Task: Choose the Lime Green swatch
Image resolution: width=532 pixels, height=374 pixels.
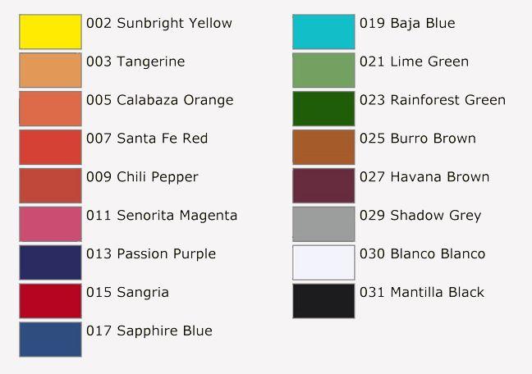Action: point(323,71)
